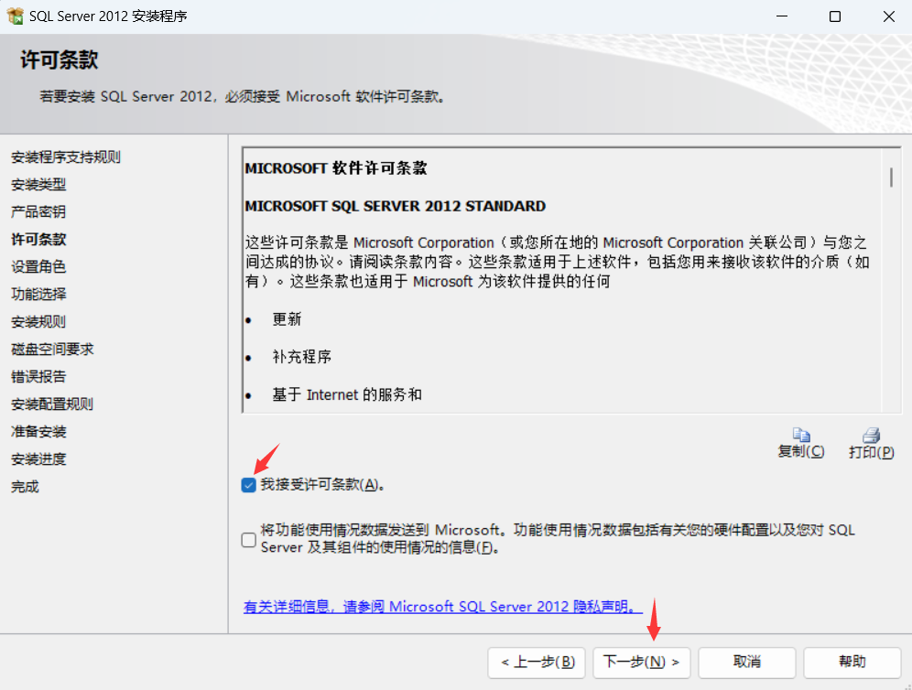
Task: Select 安装规则 step in sidebar
Action: (38, 321)
